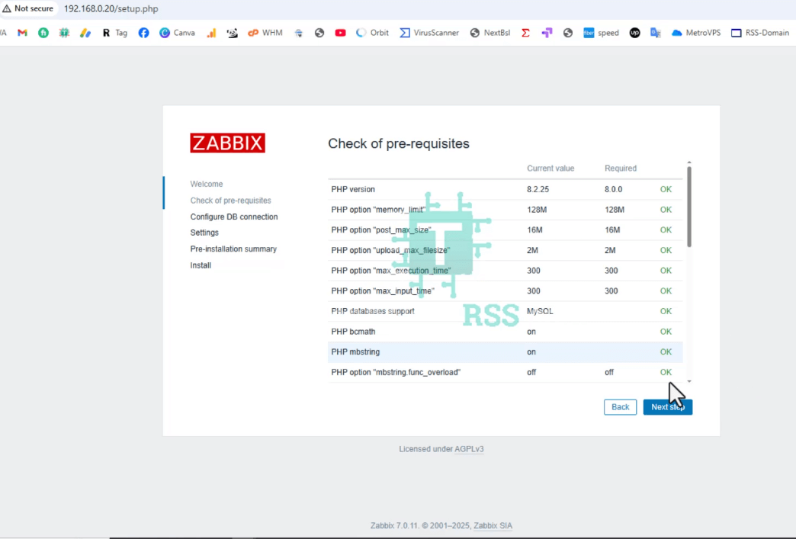Click the Current value column header
This screenshot has width=796, height=539.
[x=550, y=168]
